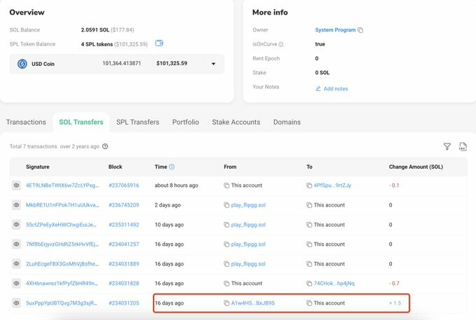476x320 pixels.
Task: Expand the USD Coin token dropdown arrow
Action: (213, 64)
